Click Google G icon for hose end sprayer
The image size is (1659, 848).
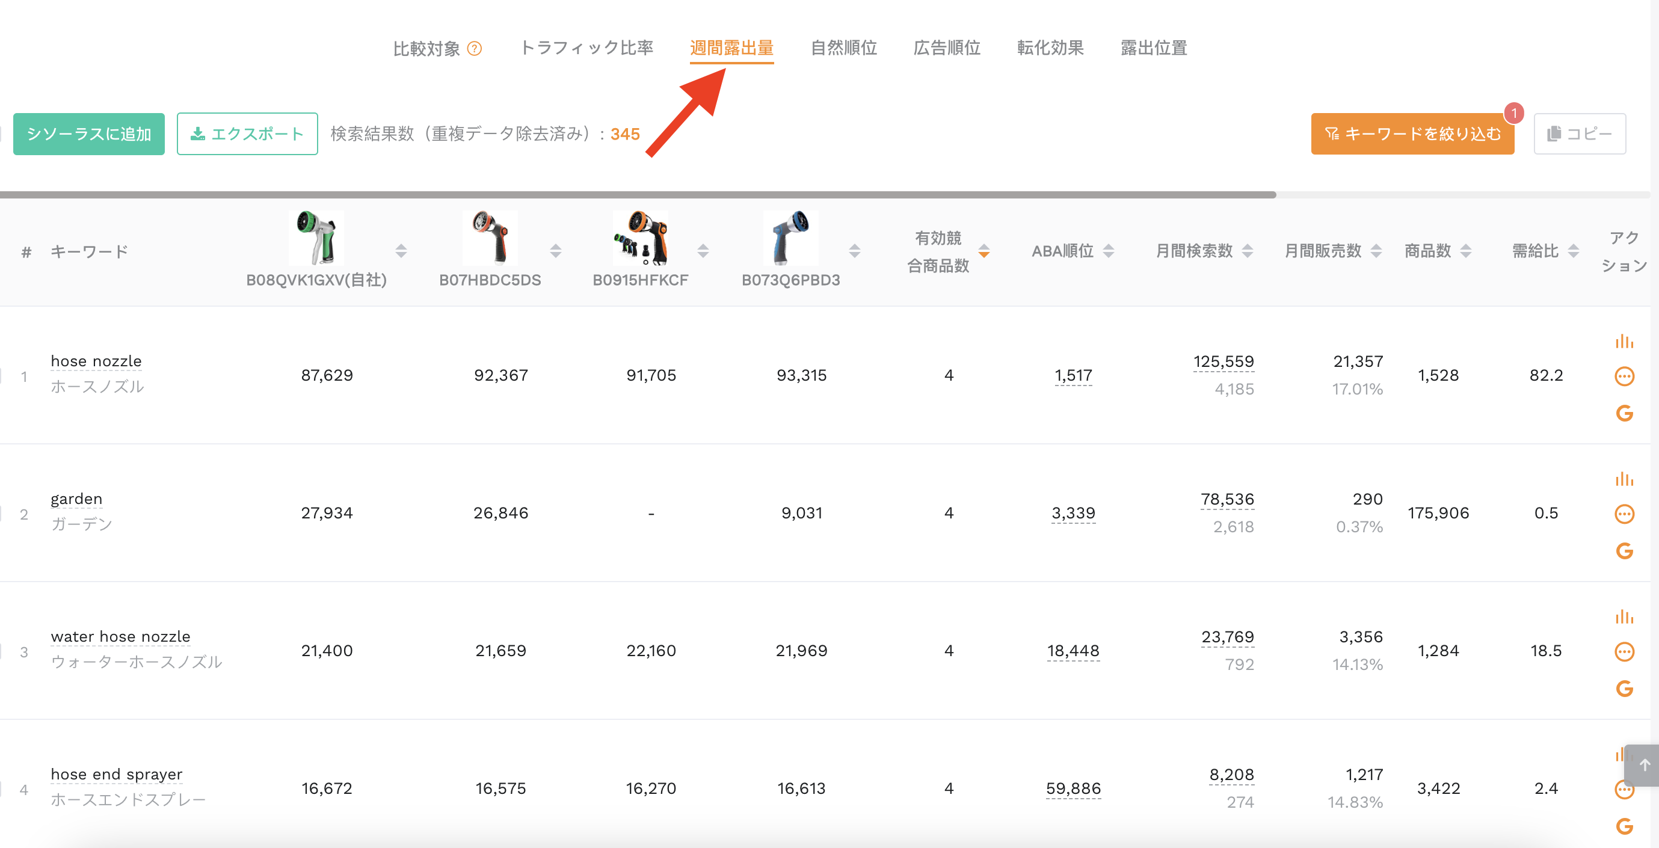(1624, 826)
